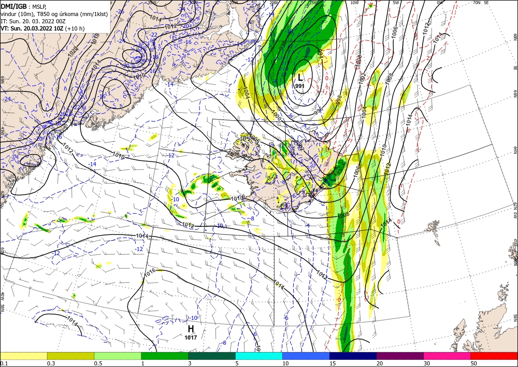Click the olive 0.3–0.5 legend swatch
518x367 pixels.
coord(70,356)
